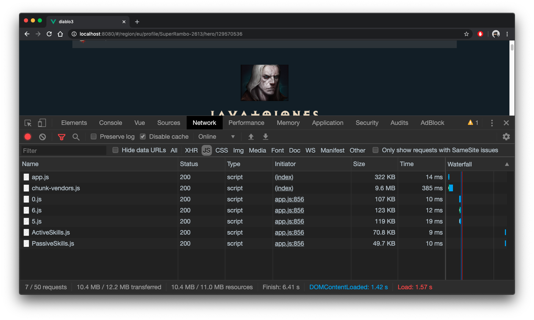Filter requests by XHR

(191, 150)
